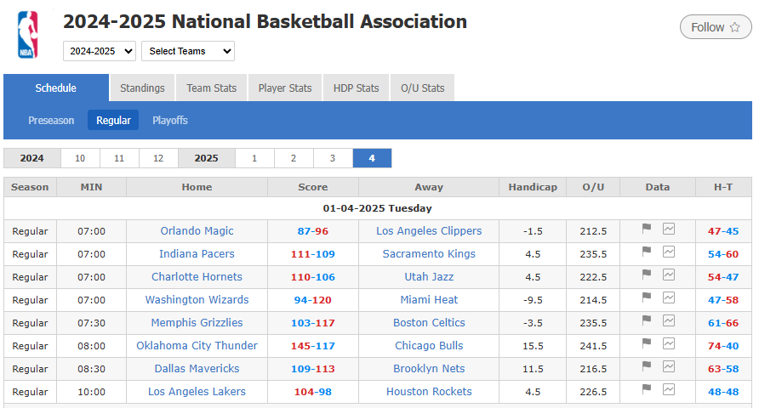Open chart icon for Indiana Pacers game
Viewport: 759px width, 408px height.
669,252
